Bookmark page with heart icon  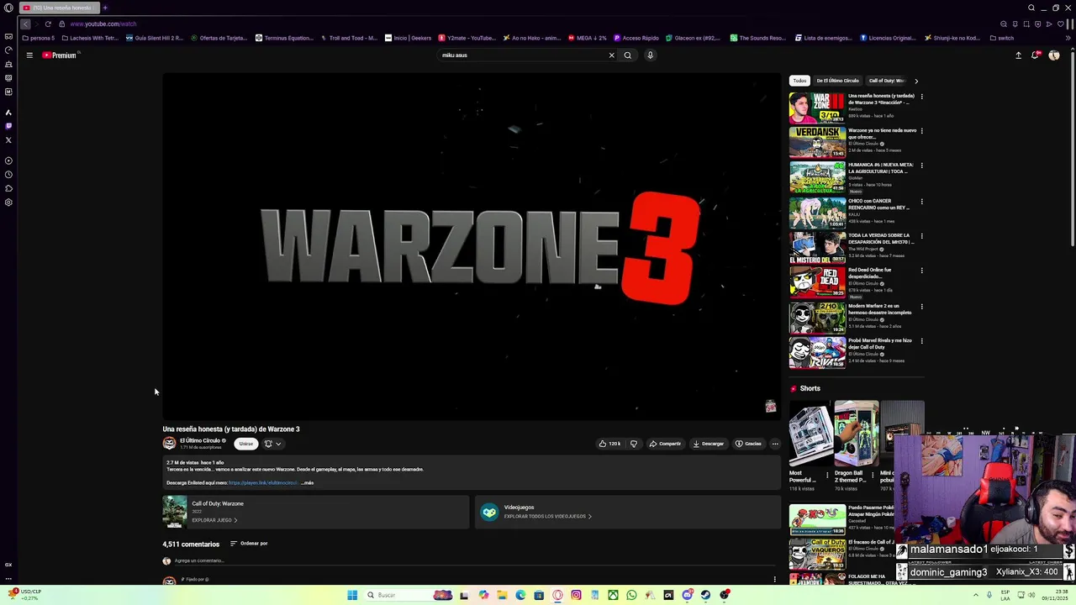click(x=1060, y=24)
